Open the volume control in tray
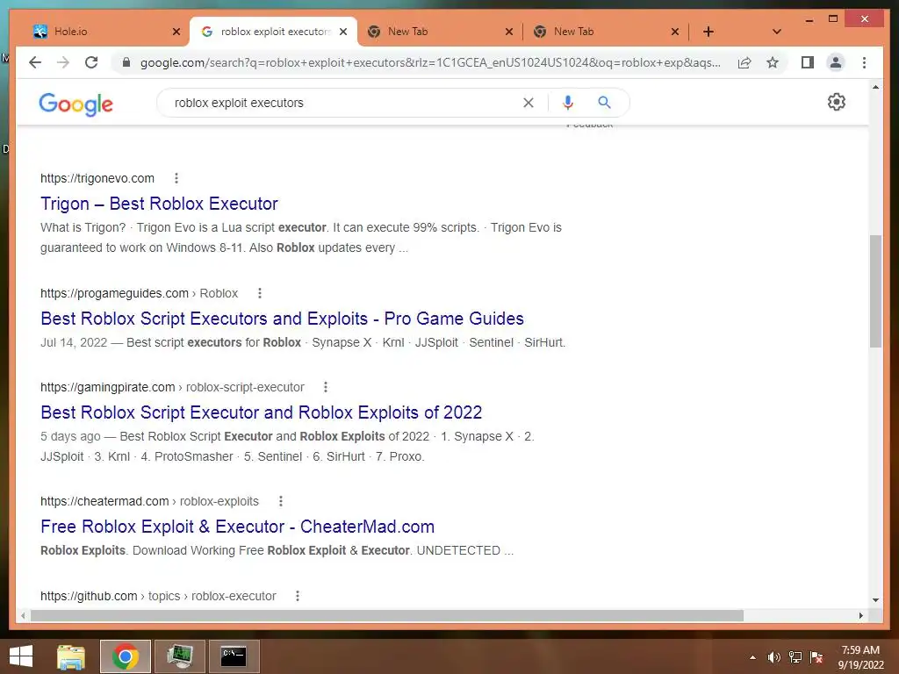 pyautogui.click(x=774, y=657)
